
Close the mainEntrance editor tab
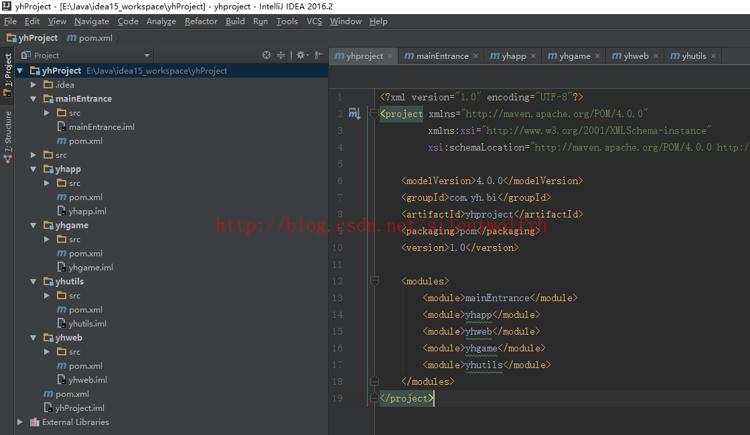tap(476, 56)
